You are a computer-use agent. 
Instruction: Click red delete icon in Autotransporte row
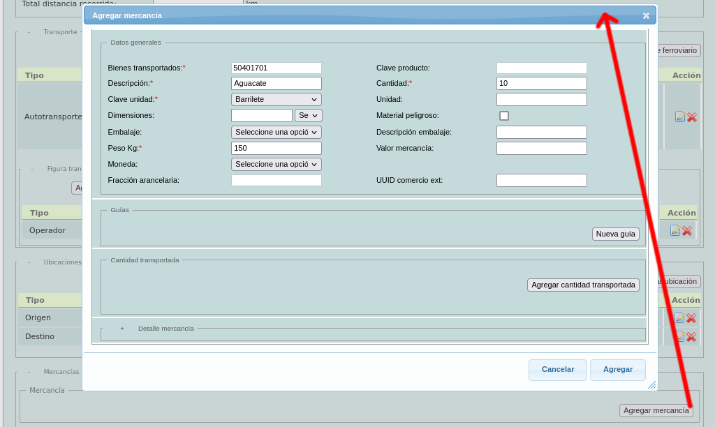692,117
